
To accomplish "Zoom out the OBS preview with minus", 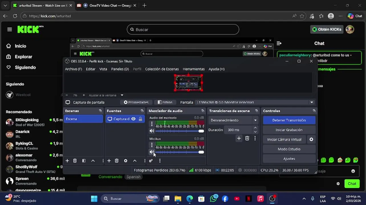I will pyautogui.click(x=66, y=95).
